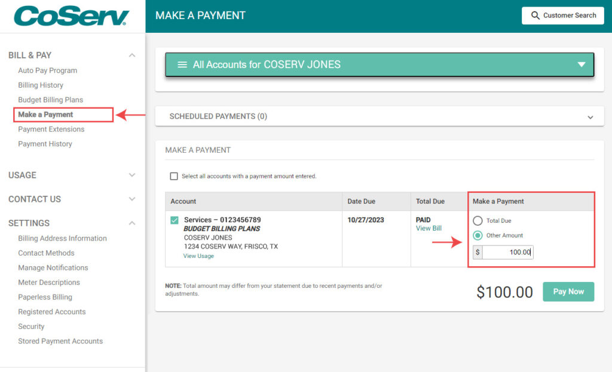Click the BILL & PAY section heading
Viewport: 612px width, 372px height.
30,56
